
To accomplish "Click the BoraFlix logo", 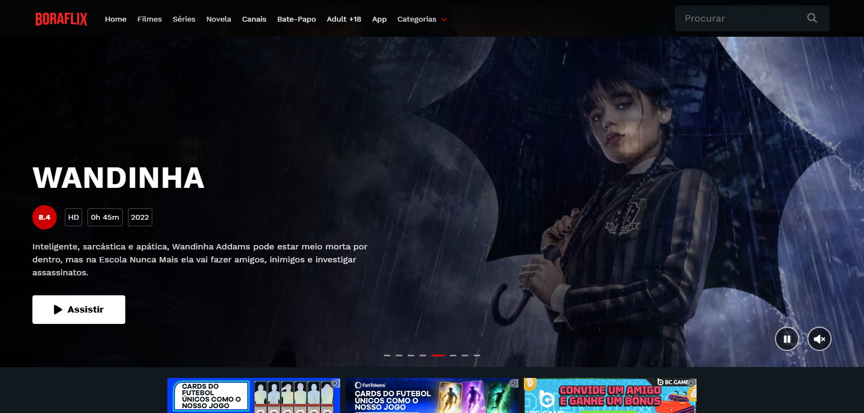I will [61, 19].
